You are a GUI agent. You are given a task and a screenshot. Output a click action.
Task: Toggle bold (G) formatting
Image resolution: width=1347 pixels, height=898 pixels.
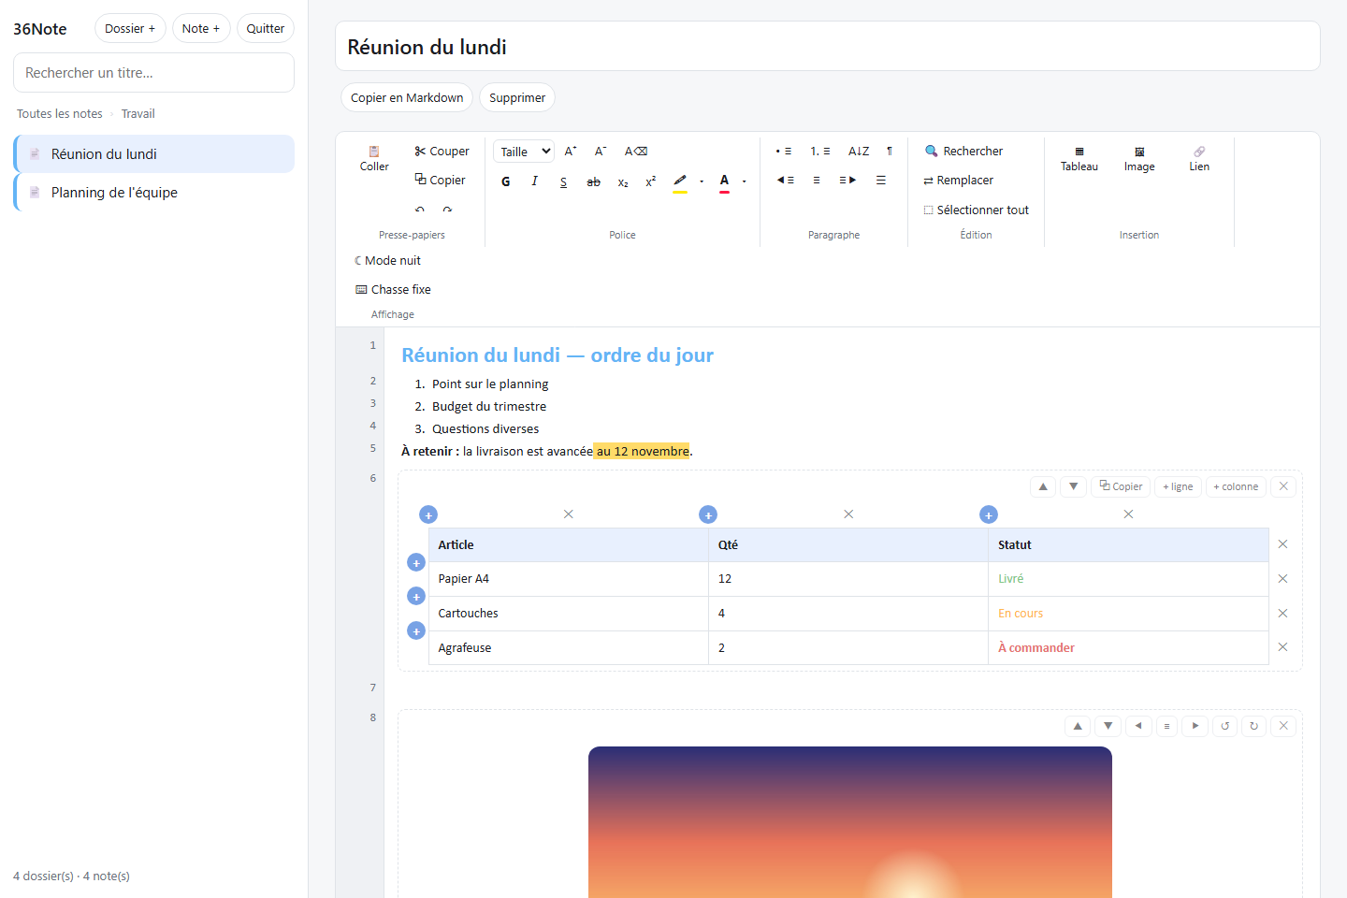click(x=506, y=181)
